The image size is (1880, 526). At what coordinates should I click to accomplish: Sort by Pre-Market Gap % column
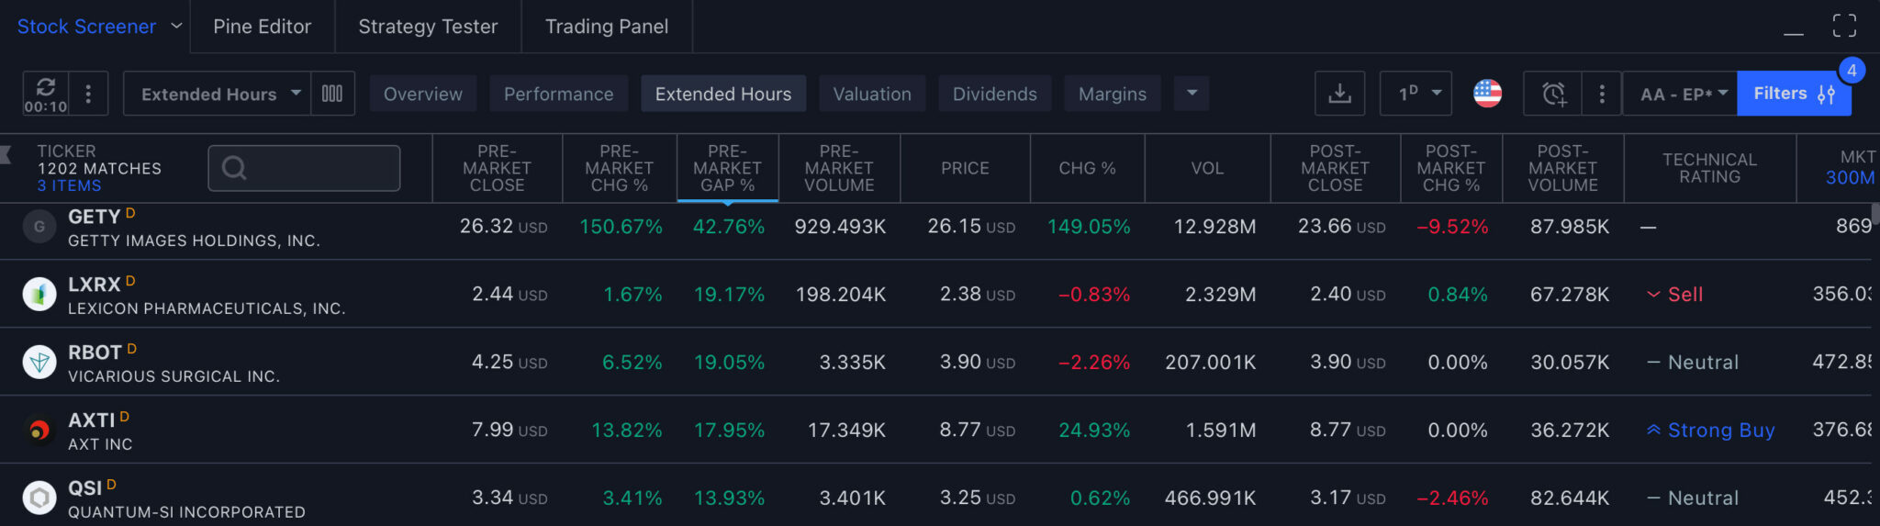click(x=727, y=168)
